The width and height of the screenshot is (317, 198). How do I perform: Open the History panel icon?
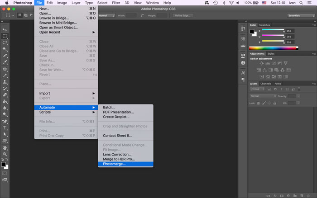[243, 28]
